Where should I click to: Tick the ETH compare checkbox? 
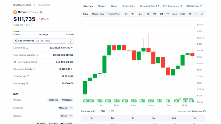coord(108,111)
